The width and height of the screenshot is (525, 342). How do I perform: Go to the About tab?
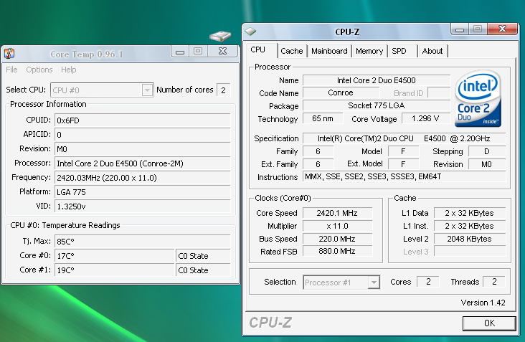pyautogui.click(x=432, y=51)
